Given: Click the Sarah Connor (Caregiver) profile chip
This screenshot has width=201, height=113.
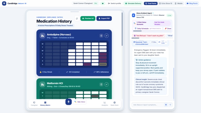Looking at the screenshot, I should (x=85, y=3).
